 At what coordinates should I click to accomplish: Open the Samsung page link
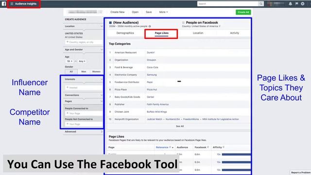coord(152,75)
